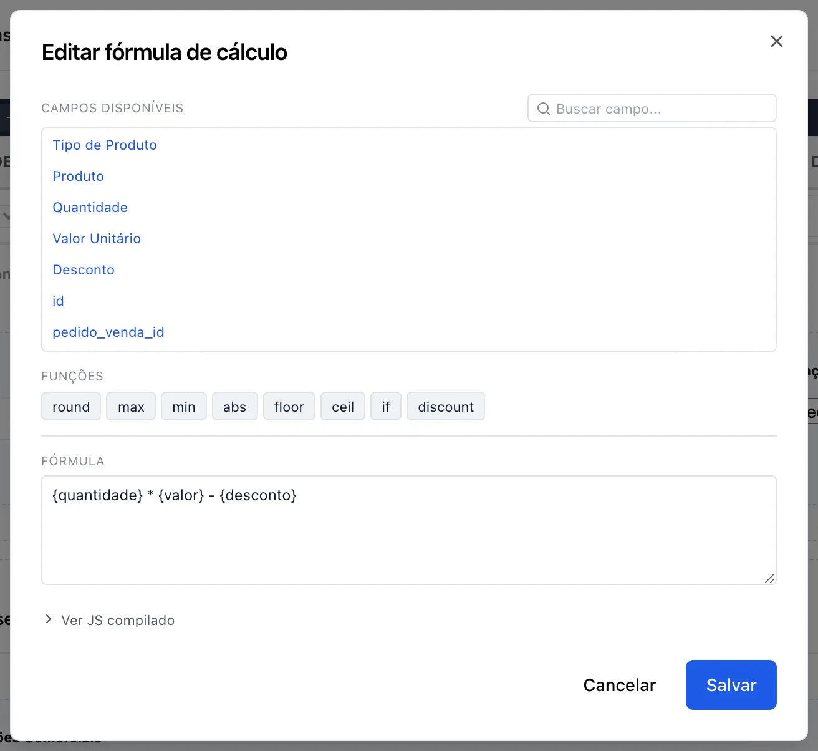Image resolution: width=818 pixels, height=751 pixels.
Task: Insert the pedido_venda_id field
Action: pos(108,332)
